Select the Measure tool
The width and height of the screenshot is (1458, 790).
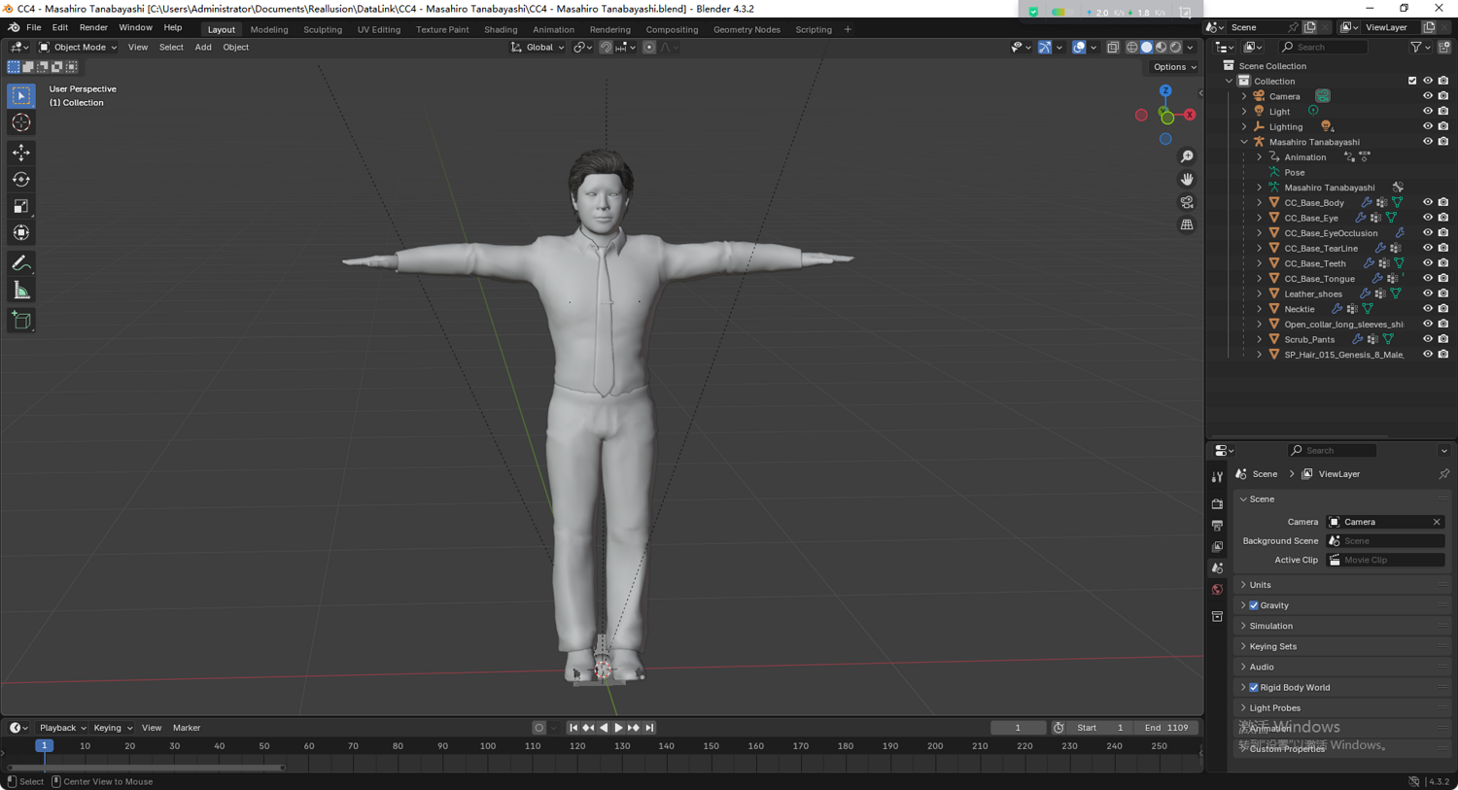20,291
